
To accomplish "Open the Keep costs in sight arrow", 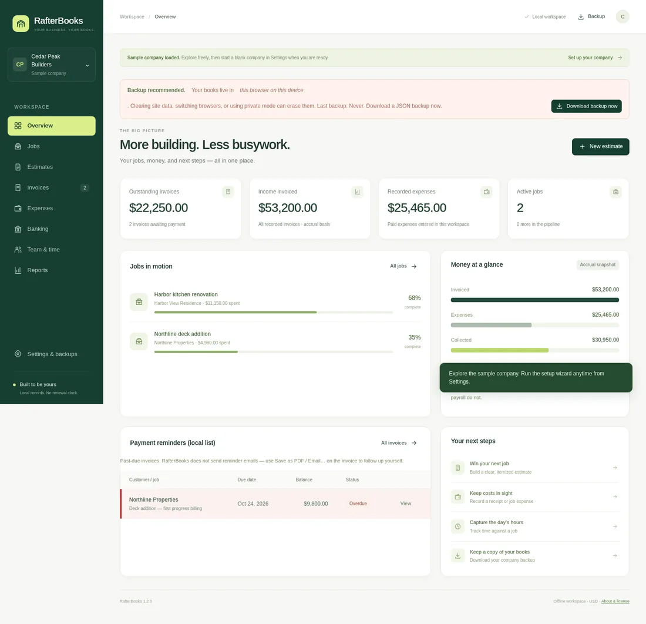I will 615,496.
